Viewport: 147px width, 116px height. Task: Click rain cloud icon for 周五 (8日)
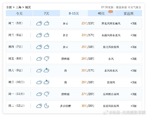[46, 59]
